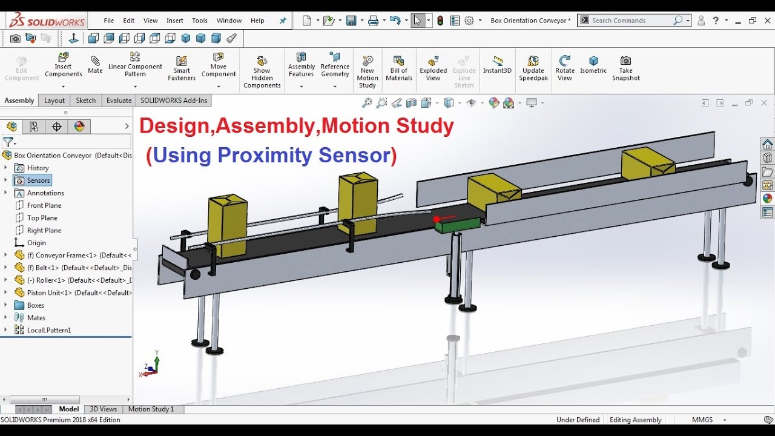Open Move Component dropdown arrow
The height and width of the screenshot is (436, 775).
click(219, 85)
